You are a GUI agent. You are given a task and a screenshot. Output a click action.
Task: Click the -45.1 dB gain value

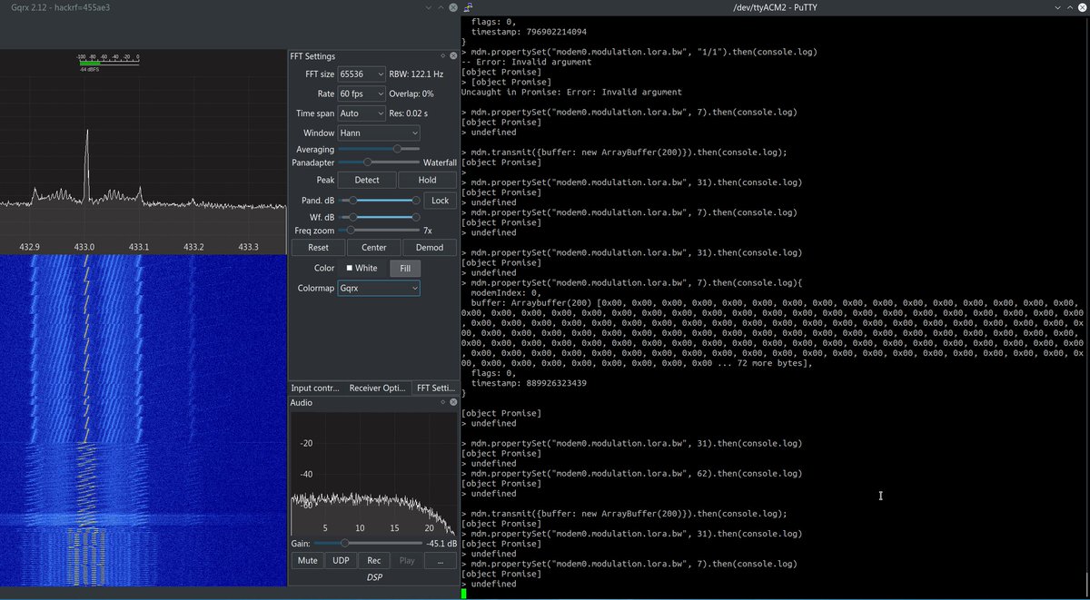441,543
